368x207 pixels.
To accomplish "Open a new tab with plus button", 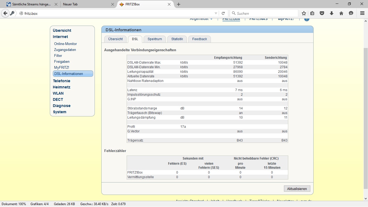I will point(178,4).
